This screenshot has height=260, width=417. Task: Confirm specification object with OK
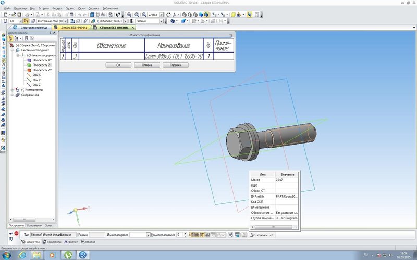tap(118, 65)
